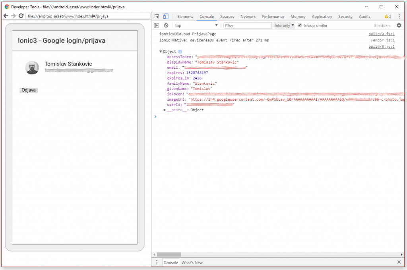Click the reload page icon
The width and height of the screenshot is (407, 270).
[21, 16]
